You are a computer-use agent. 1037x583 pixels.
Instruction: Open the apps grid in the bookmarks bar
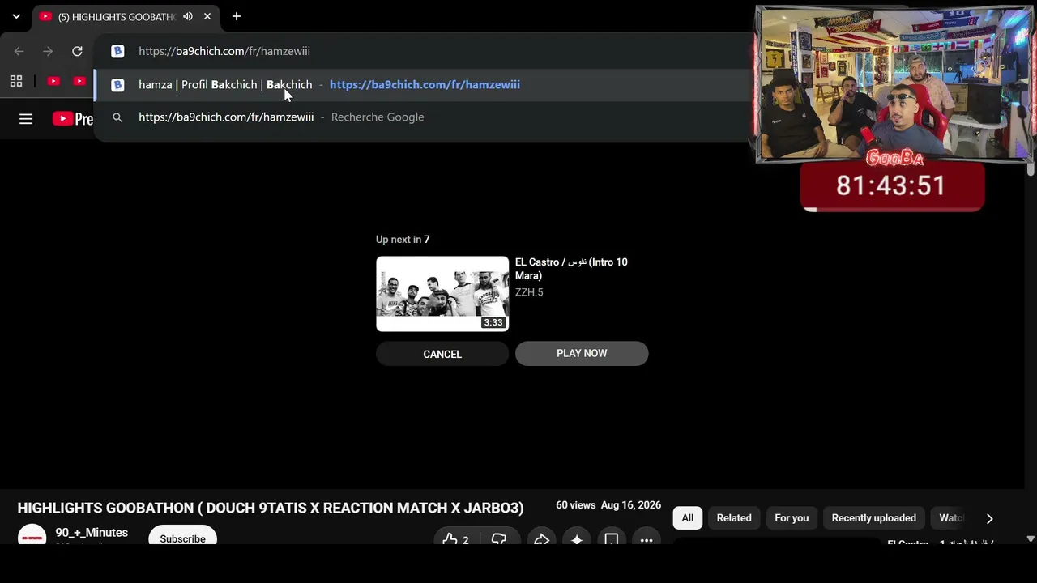[16, 81]
